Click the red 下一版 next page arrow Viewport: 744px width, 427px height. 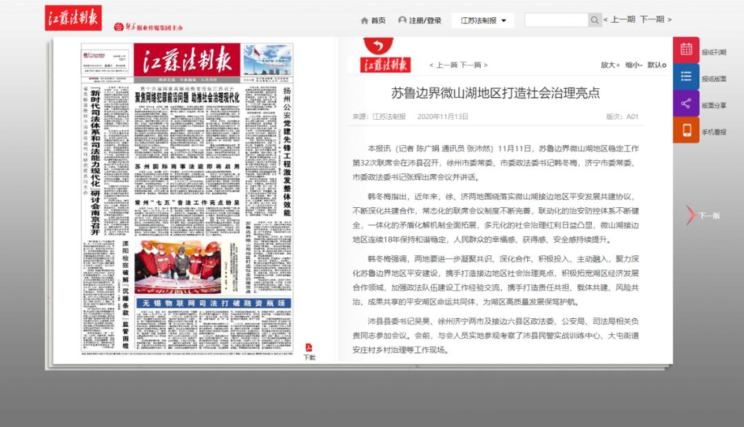691,216
